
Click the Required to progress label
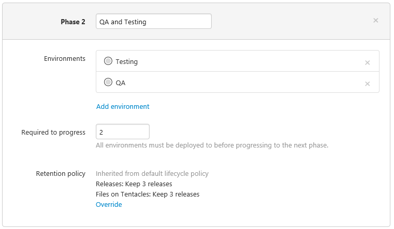(x=53, y=133)
